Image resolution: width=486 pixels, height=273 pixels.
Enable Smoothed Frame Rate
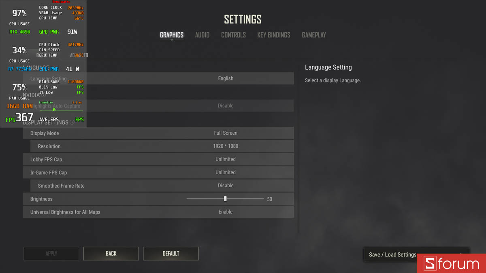tap(226, 185)
